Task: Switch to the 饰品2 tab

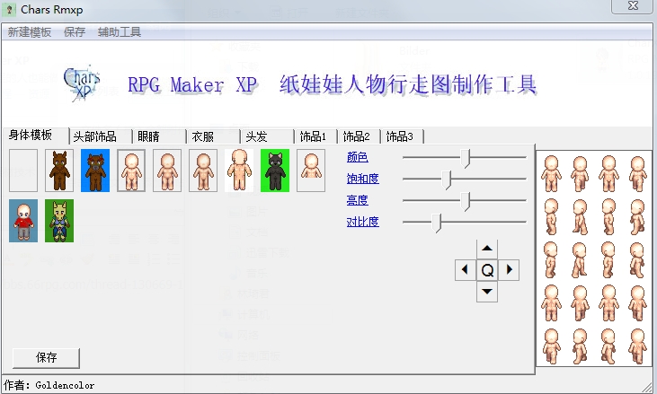Action: tap(360, 136)
